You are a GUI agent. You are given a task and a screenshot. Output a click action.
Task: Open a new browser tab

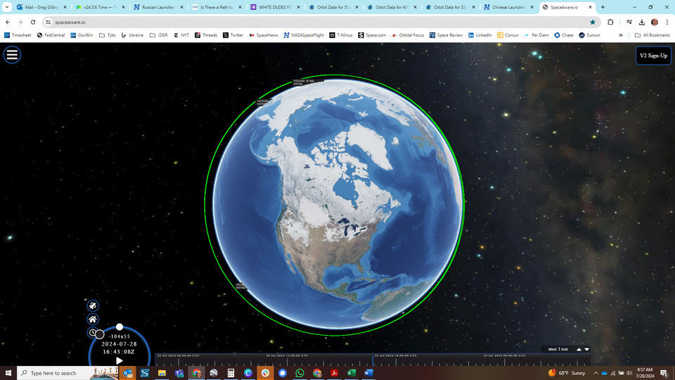coord(603,7)
